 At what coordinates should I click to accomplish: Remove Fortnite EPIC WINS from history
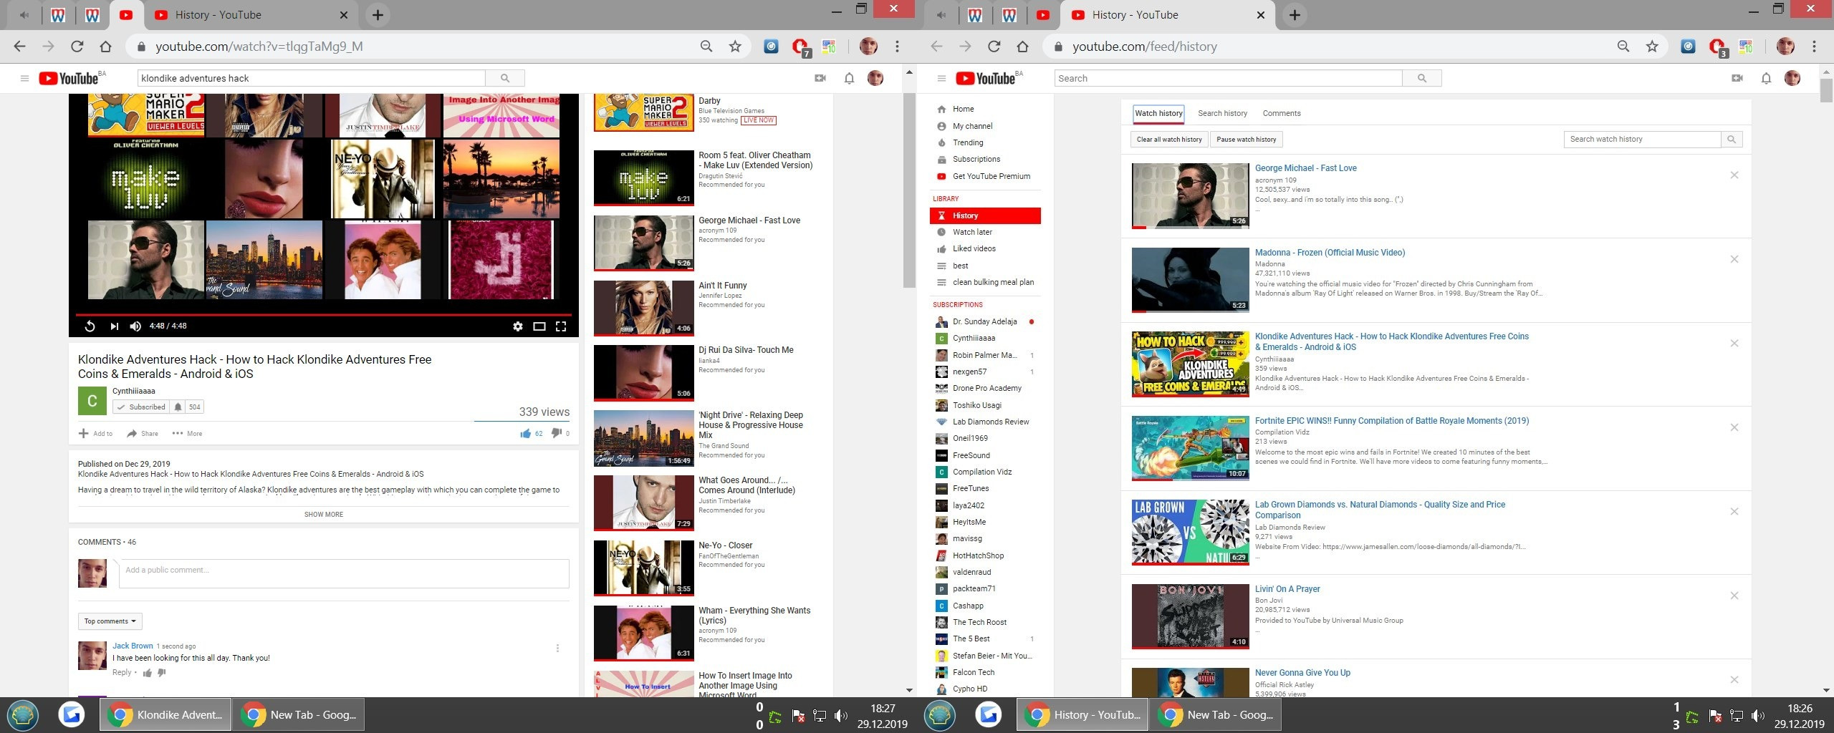click(x=1734, y=428)
